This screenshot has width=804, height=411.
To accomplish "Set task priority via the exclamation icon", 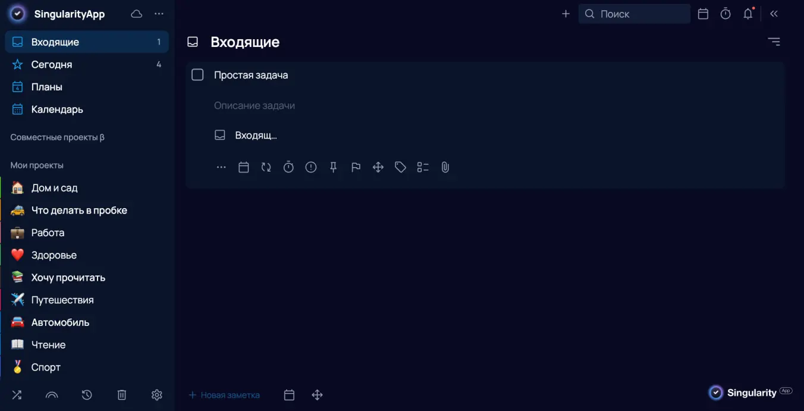I will coord(311,167).
